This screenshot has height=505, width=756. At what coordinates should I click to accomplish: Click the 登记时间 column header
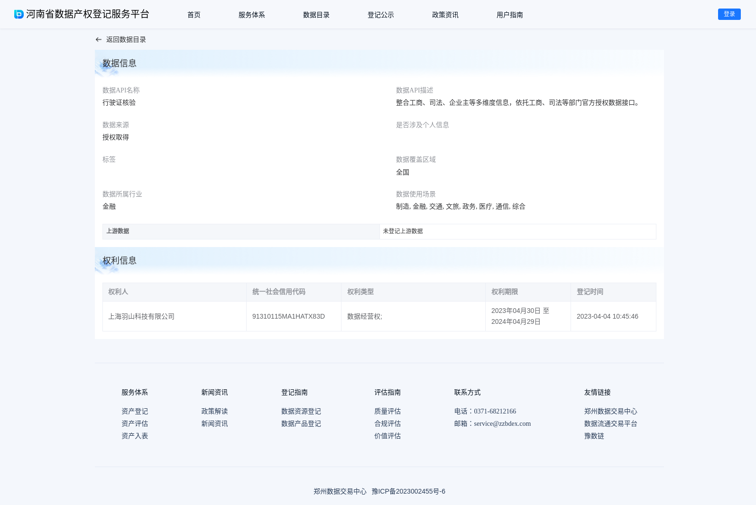click(613, 292)
